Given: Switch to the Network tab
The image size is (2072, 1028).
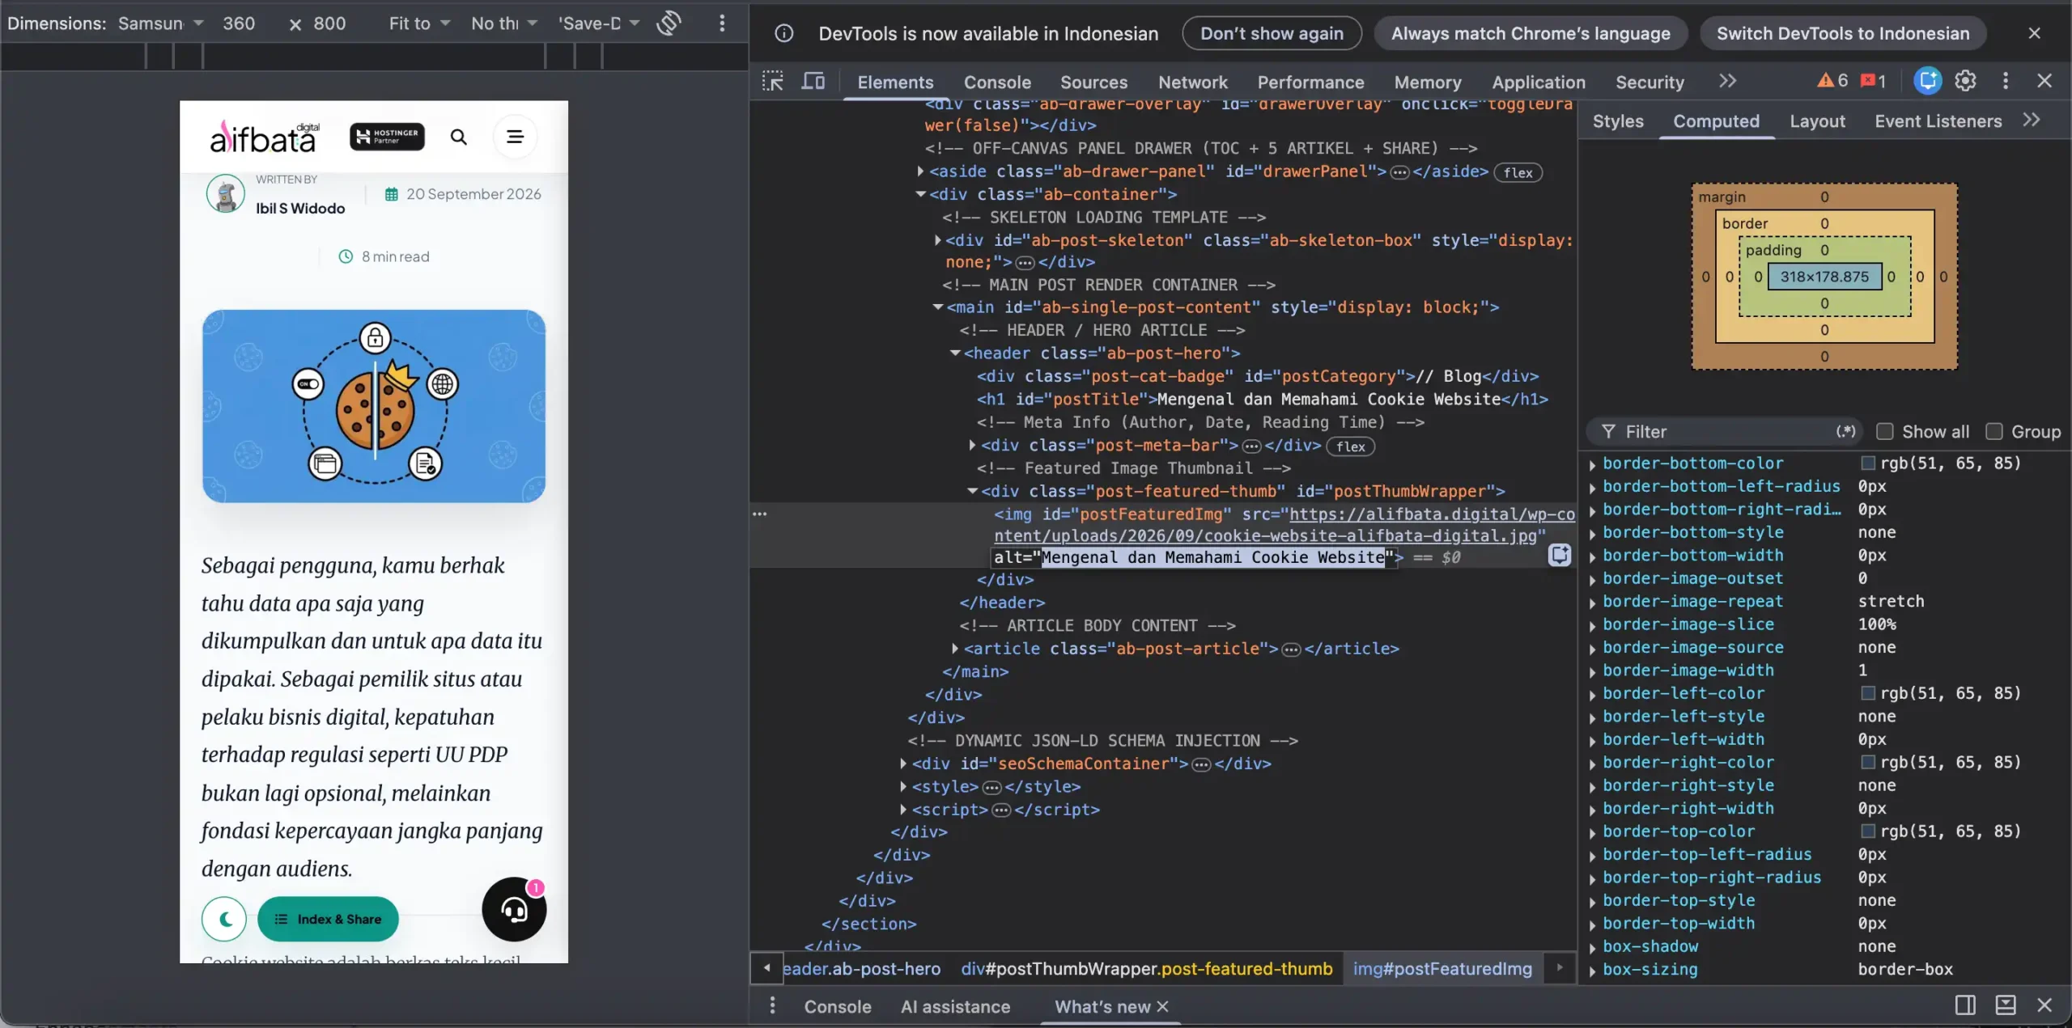Looking at the screenshot, I should 1192,82.
